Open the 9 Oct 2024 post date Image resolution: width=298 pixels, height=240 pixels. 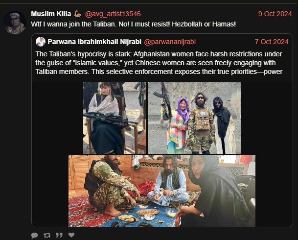point(275,14)
